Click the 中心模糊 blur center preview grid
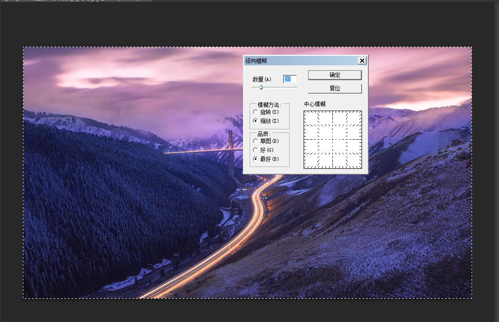Screen dimensions: 499x322 click(333, 140)
